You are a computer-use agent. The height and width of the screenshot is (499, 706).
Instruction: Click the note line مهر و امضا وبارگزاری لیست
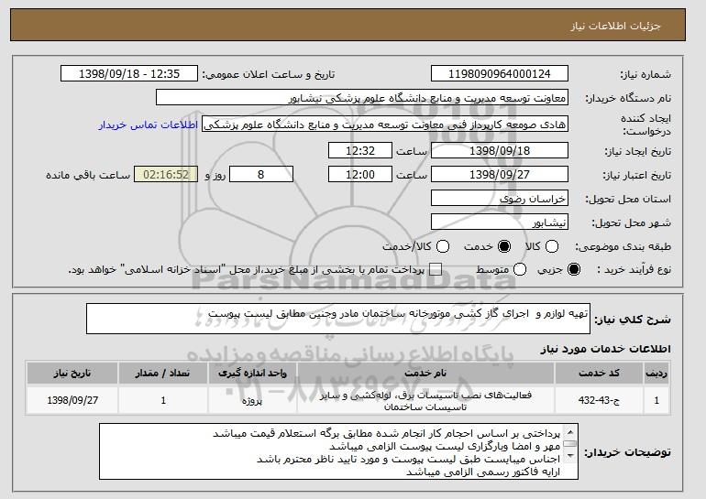tap(445, 447)
